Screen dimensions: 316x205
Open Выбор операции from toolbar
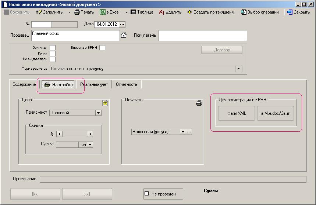click(x=244, y=12)
